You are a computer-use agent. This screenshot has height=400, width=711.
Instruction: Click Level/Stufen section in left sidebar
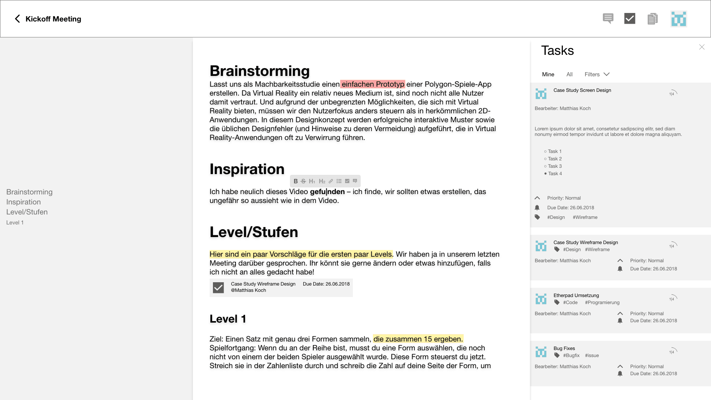pyautogui.click(x=27, y=211)
